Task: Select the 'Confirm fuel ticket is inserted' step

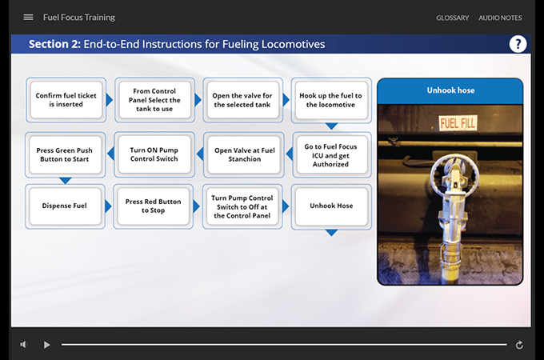Action: point(66,100)
